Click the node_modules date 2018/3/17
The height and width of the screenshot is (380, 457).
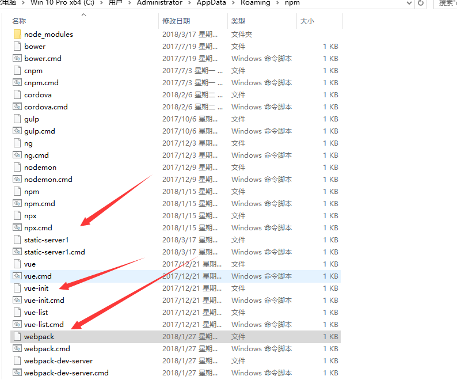click(x=190, y=35)
